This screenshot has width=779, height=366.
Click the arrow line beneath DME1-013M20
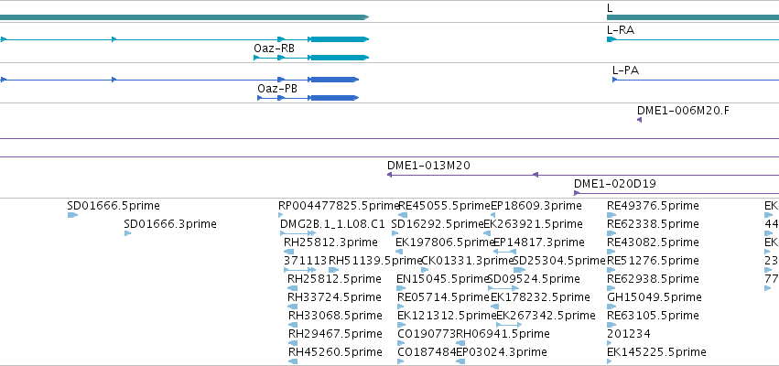(x=583, y=175)
